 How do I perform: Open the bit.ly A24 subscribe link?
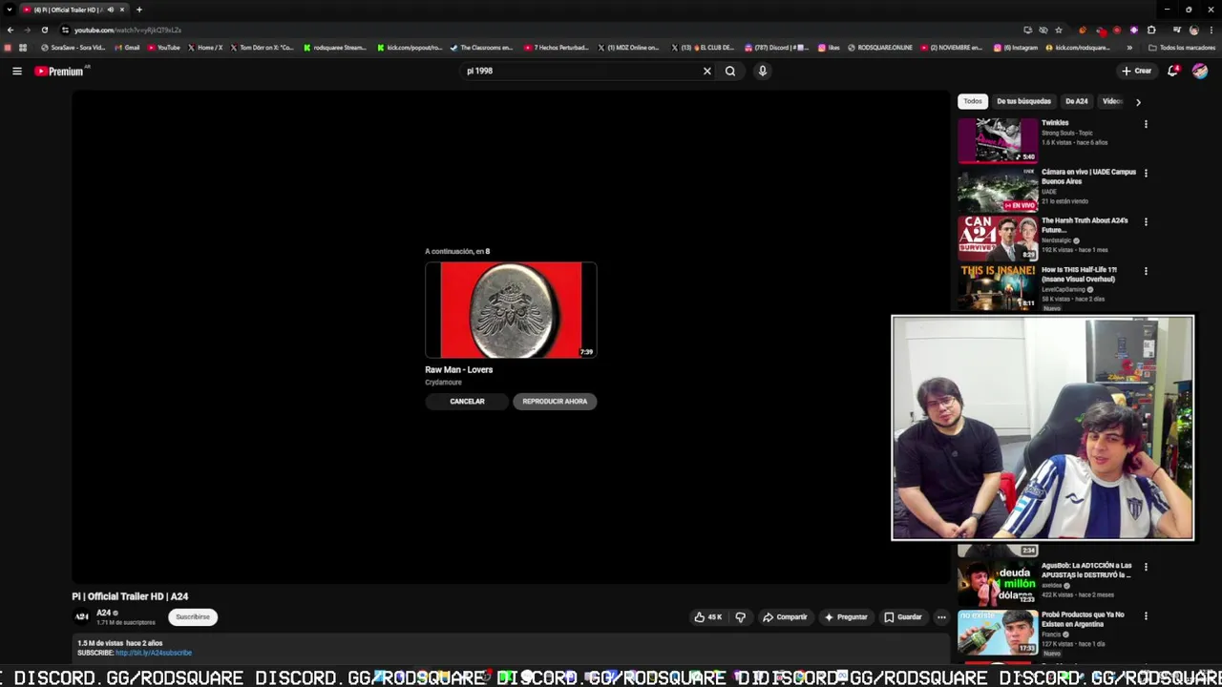pyautogui.click(x=154, y=653)
